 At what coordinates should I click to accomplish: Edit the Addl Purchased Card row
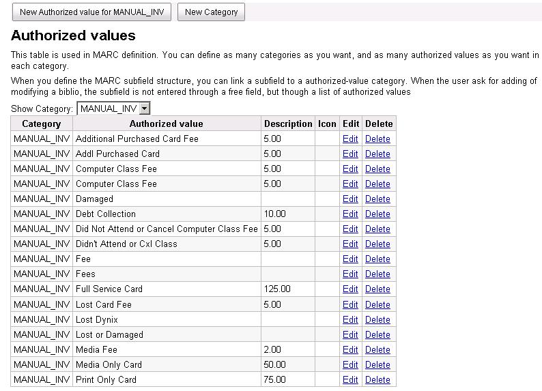[x=350, y=154]
